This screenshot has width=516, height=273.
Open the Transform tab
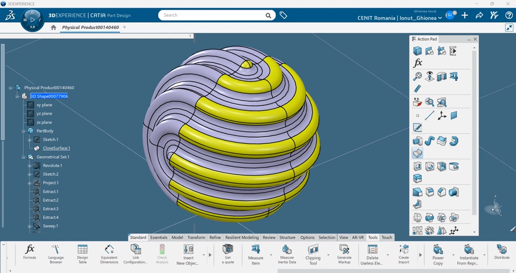click(196, 238)
